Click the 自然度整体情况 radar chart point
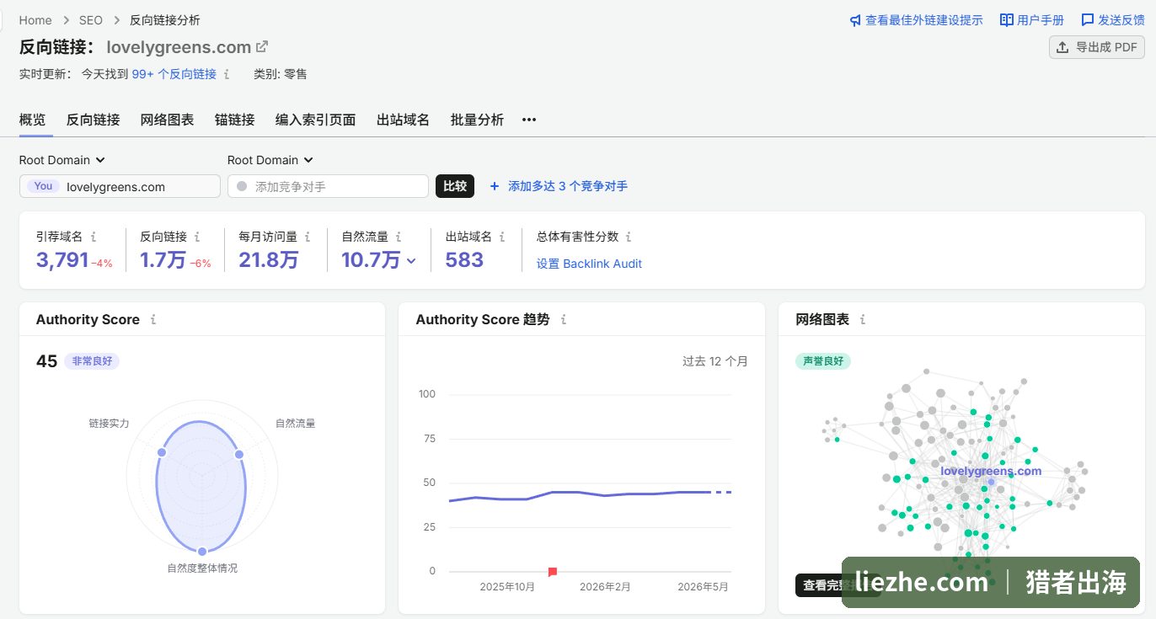The width and height of the screenshot is (1156, 619). 202,551
